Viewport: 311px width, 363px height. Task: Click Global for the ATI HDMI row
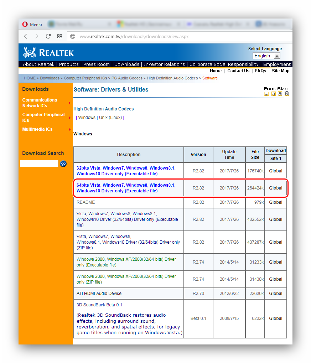click(x=276, y=293)
